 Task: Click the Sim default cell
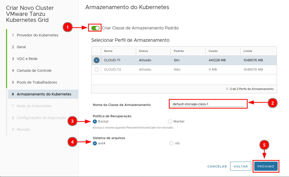coord(177,60)
